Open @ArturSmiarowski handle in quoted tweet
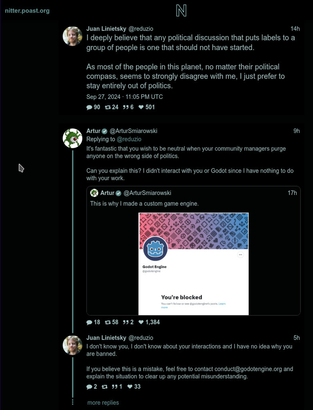The image size is (313, 410). click(x=147, y=193)
